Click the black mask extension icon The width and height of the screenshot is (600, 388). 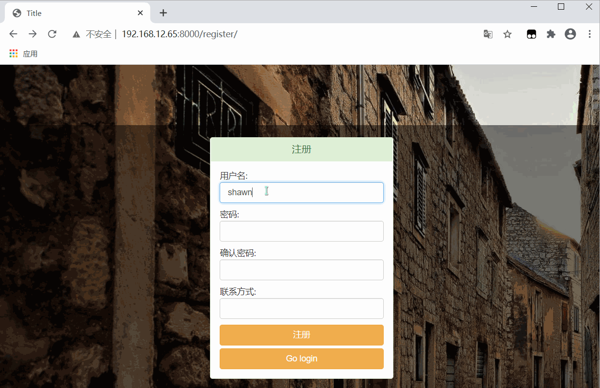(x=531, y=34)
